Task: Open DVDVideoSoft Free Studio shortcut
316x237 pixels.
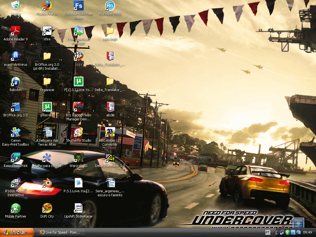Action: pyautogui.click(x=78, y=6)
